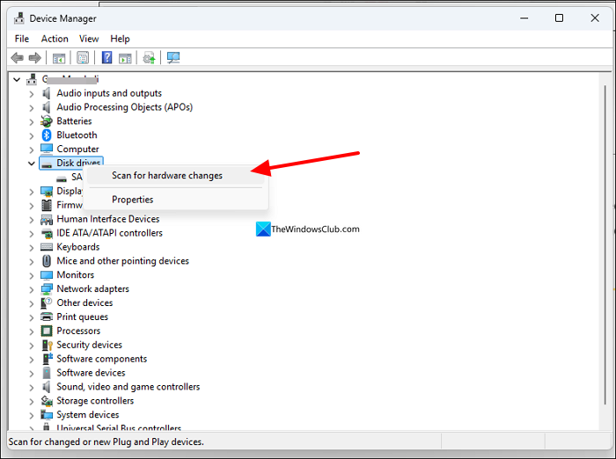Viewport: 616px width, 459px height.
Task: Click the IDE ATA/ATAPI controllers icon
Action: 47,233
